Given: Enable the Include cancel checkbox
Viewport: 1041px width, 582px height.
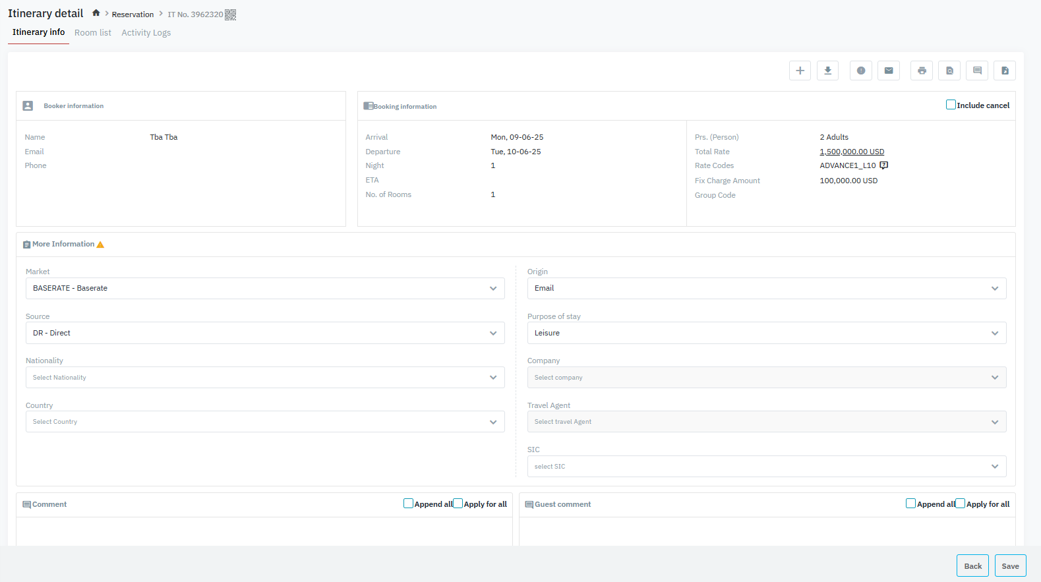Looking at the screenshot, I should [951, 105].
